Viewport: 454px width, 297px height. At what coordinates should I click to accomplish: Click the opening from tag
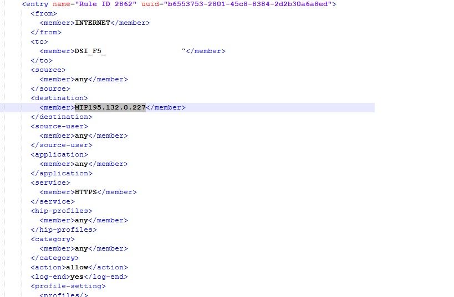(44, 14)
